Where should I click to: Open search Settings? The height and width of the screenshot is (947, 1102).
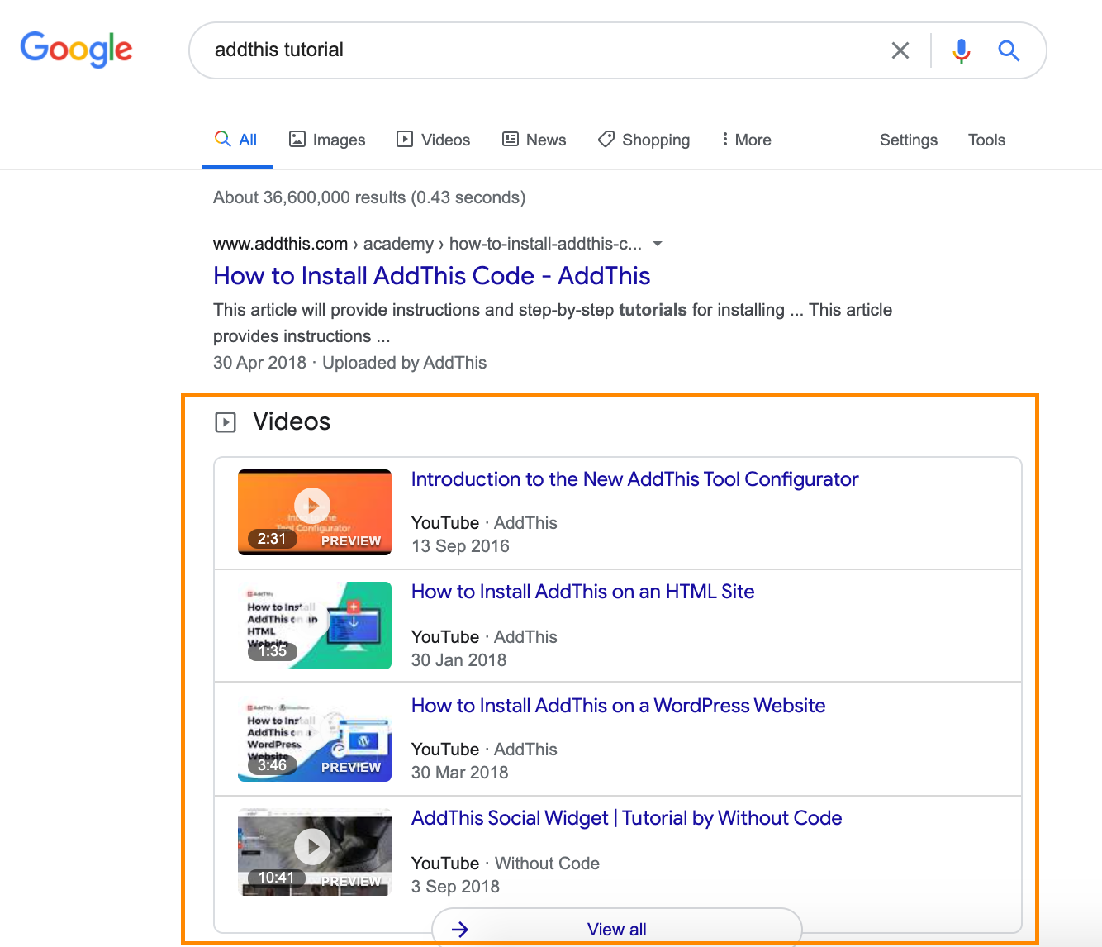(909, 140)
